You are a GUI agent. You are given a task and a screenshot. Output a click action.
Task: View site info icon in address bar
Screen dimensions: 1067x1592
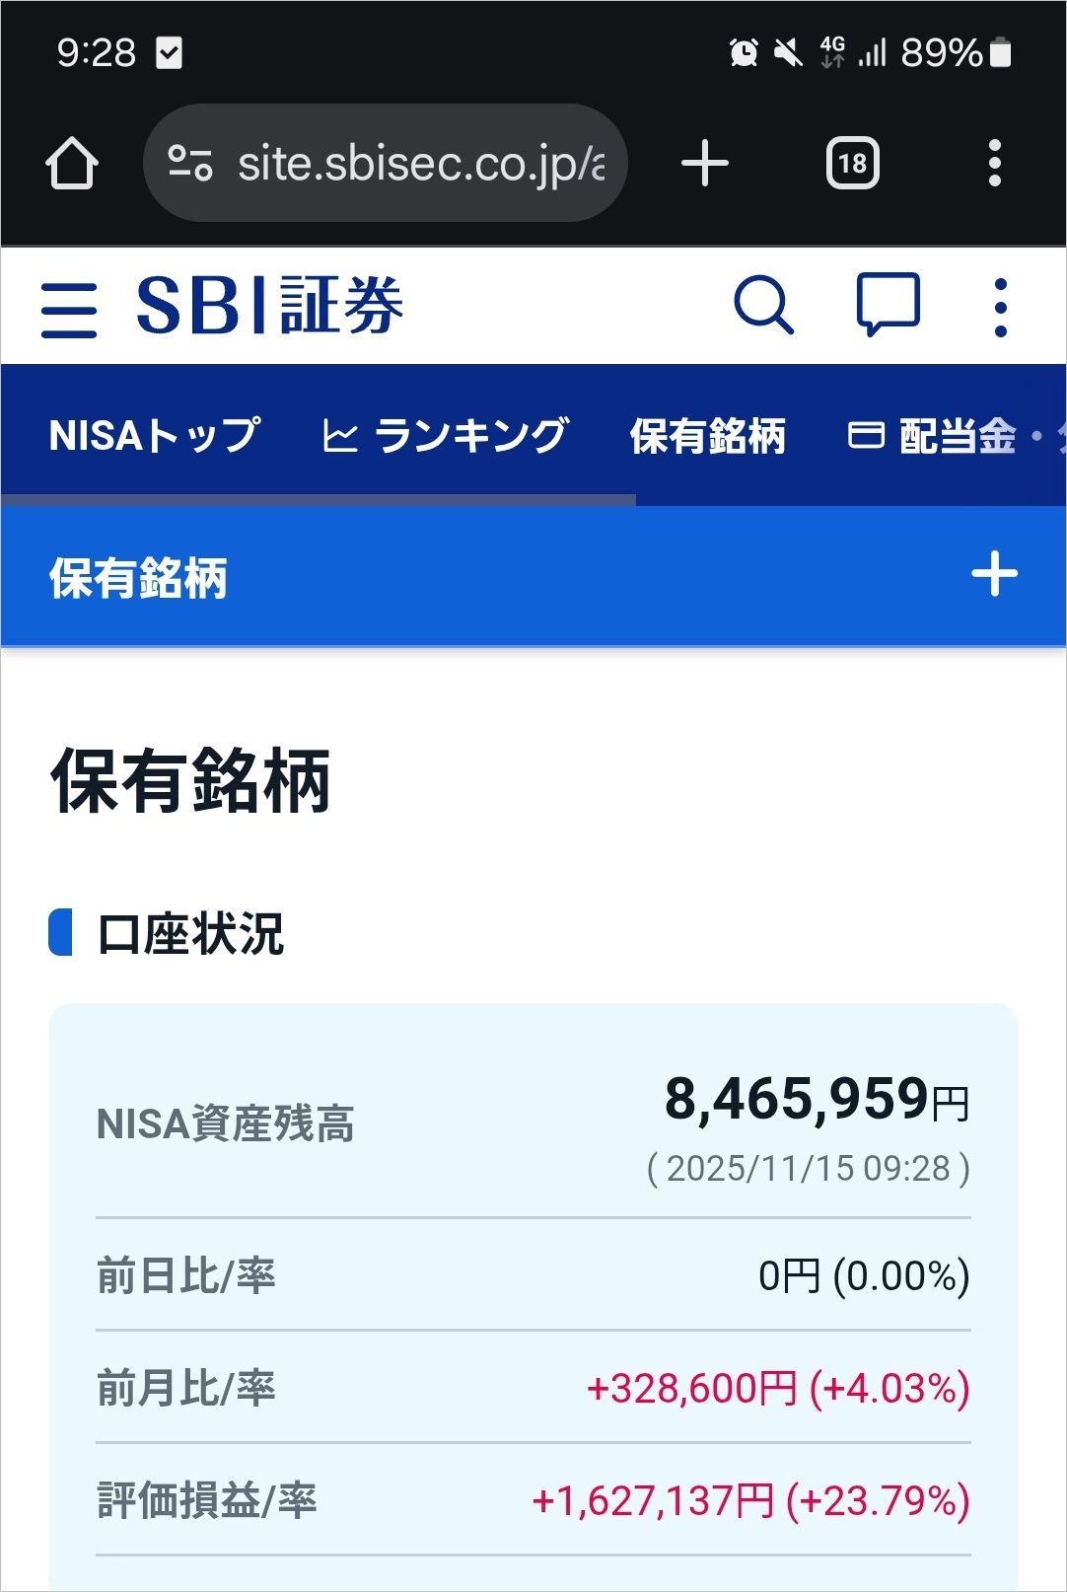point(189,163)
